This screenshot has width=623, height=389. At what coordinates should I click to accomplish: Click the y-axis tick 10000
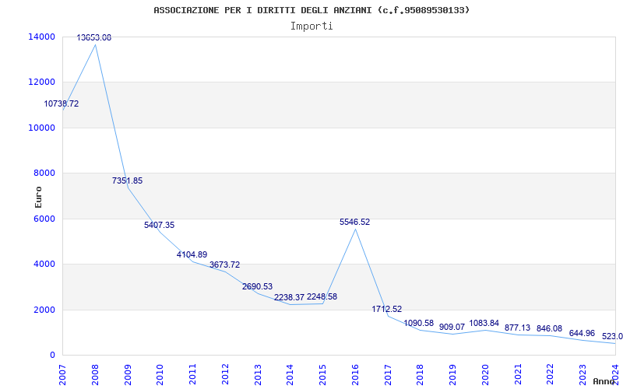click(x=42, y=128)
